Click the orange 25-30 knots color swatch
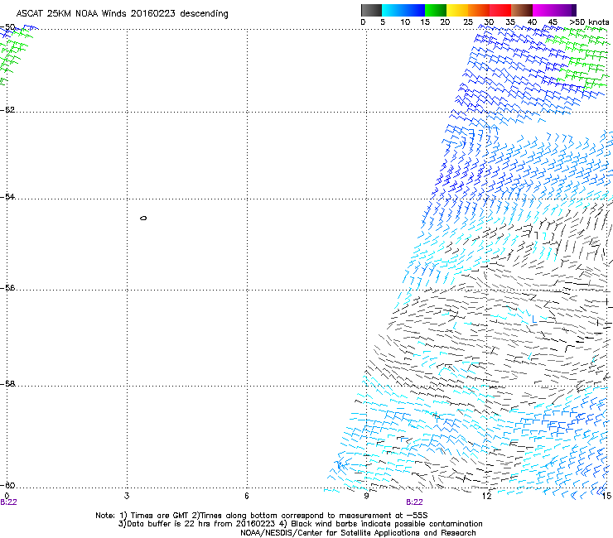 coord(479,10)
